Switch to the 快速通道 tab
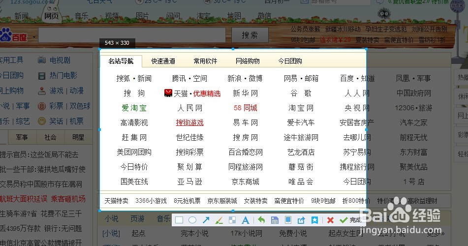 [163, 61]
